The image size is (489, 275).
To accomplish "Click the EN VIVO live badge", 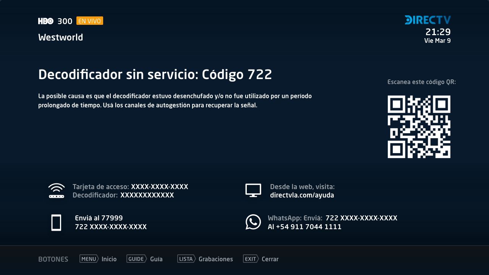I will (x=90, y=21).
